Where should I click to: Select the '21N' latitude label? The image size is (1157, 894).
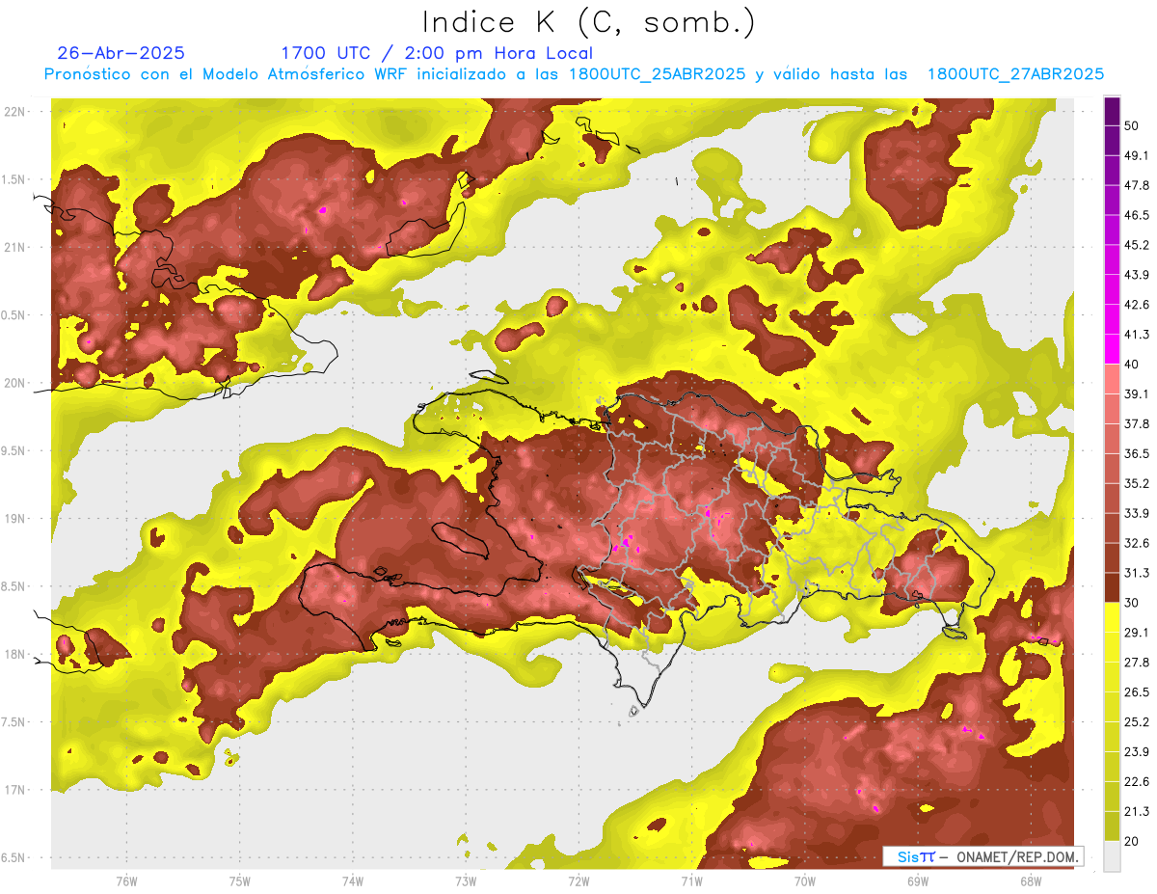(15, 248)
